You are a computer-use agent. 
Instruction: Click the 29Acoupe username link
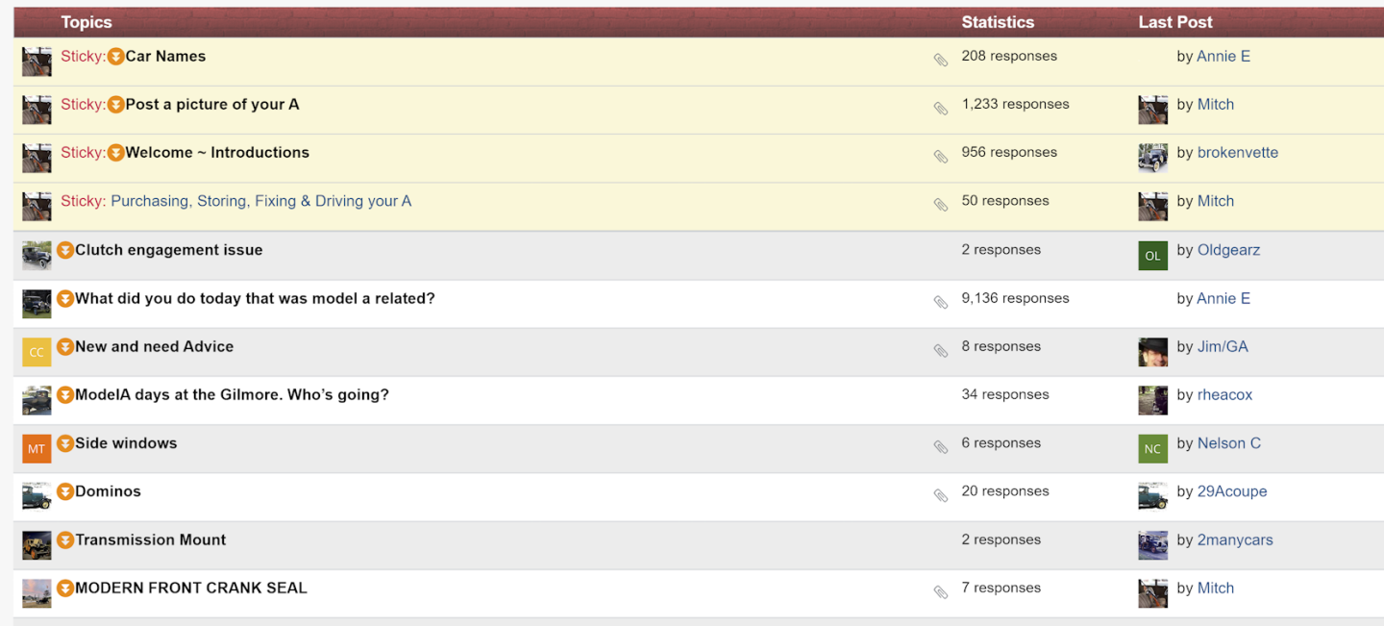pyautogui.click(x=1232, y=491)
